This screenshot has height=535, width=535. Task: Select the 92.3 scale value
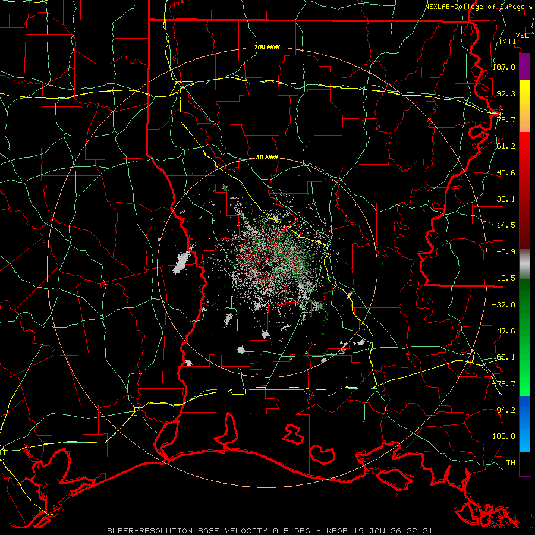pos(506,93)
